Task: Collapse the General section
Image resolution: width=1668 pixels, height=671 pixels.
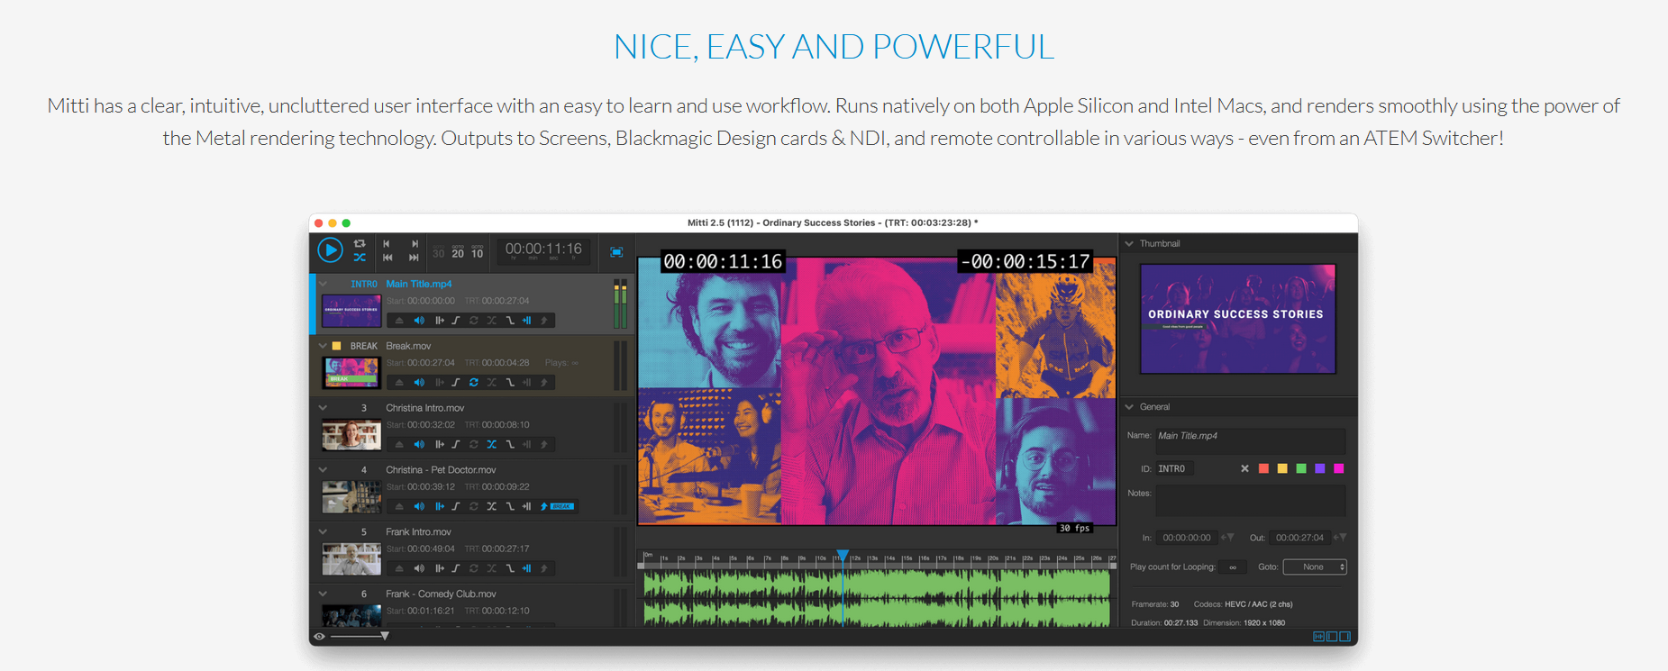Action: click(1129, 407)
